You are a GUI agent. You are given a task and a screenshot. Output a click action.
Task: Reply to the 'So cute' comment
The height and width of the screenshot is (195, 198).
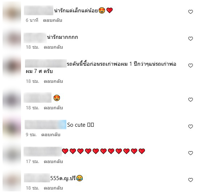pos(51,135)
